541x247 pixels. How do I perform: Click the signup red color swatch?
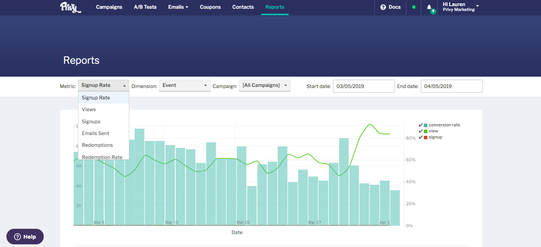(x=426, y=137)
